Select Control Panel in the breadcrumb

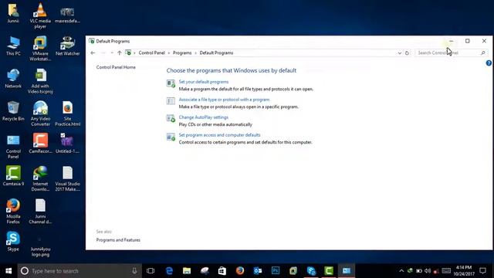click(x=151, y=53)
